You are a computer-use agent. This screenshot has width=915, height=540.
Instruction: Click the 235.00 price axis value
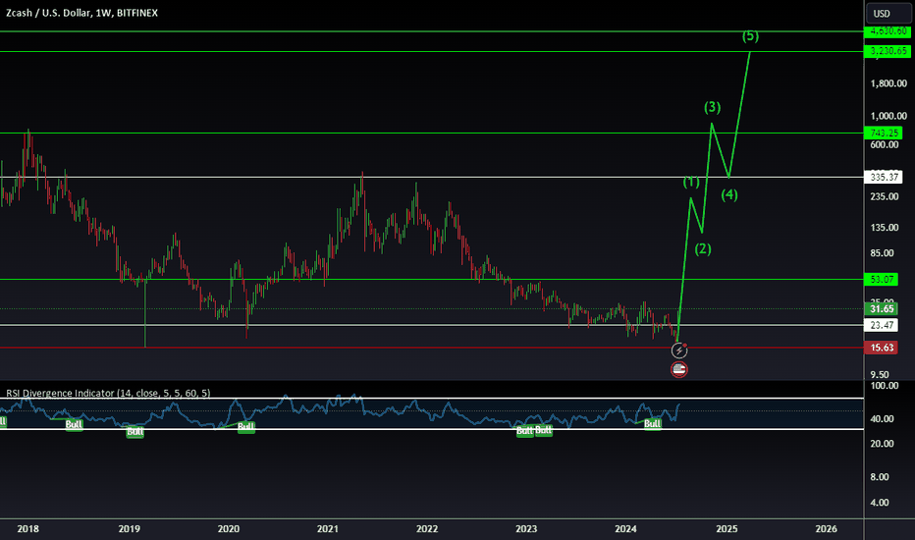click(x=884, y=196)
